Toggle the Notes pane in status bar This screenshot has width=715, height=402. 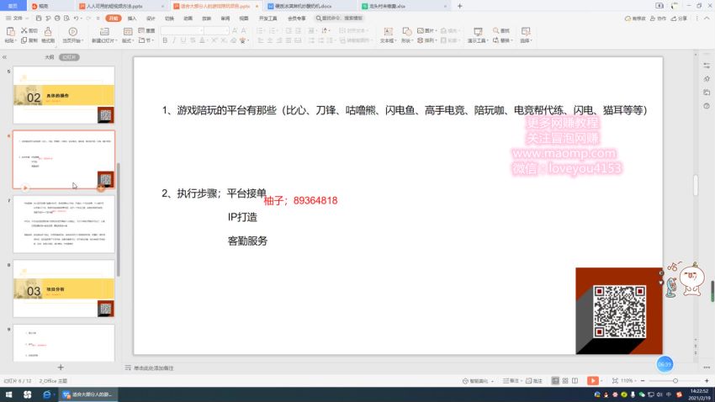coord(511,381)
